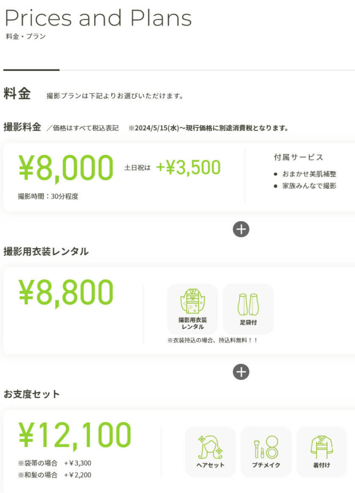Select the 家族みんなで撮影 service item
This screenshot has width=355, height=493.
click(305, 186)
